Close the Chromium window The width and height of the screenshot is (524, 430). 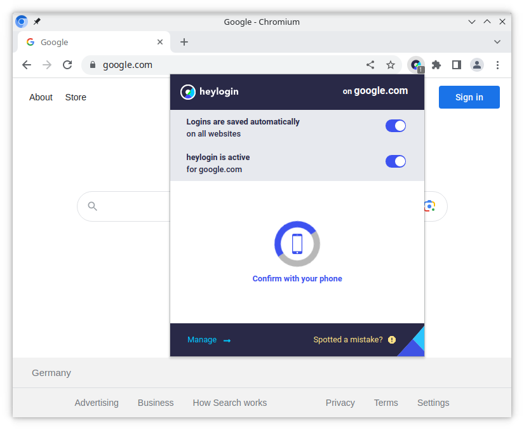502,22
